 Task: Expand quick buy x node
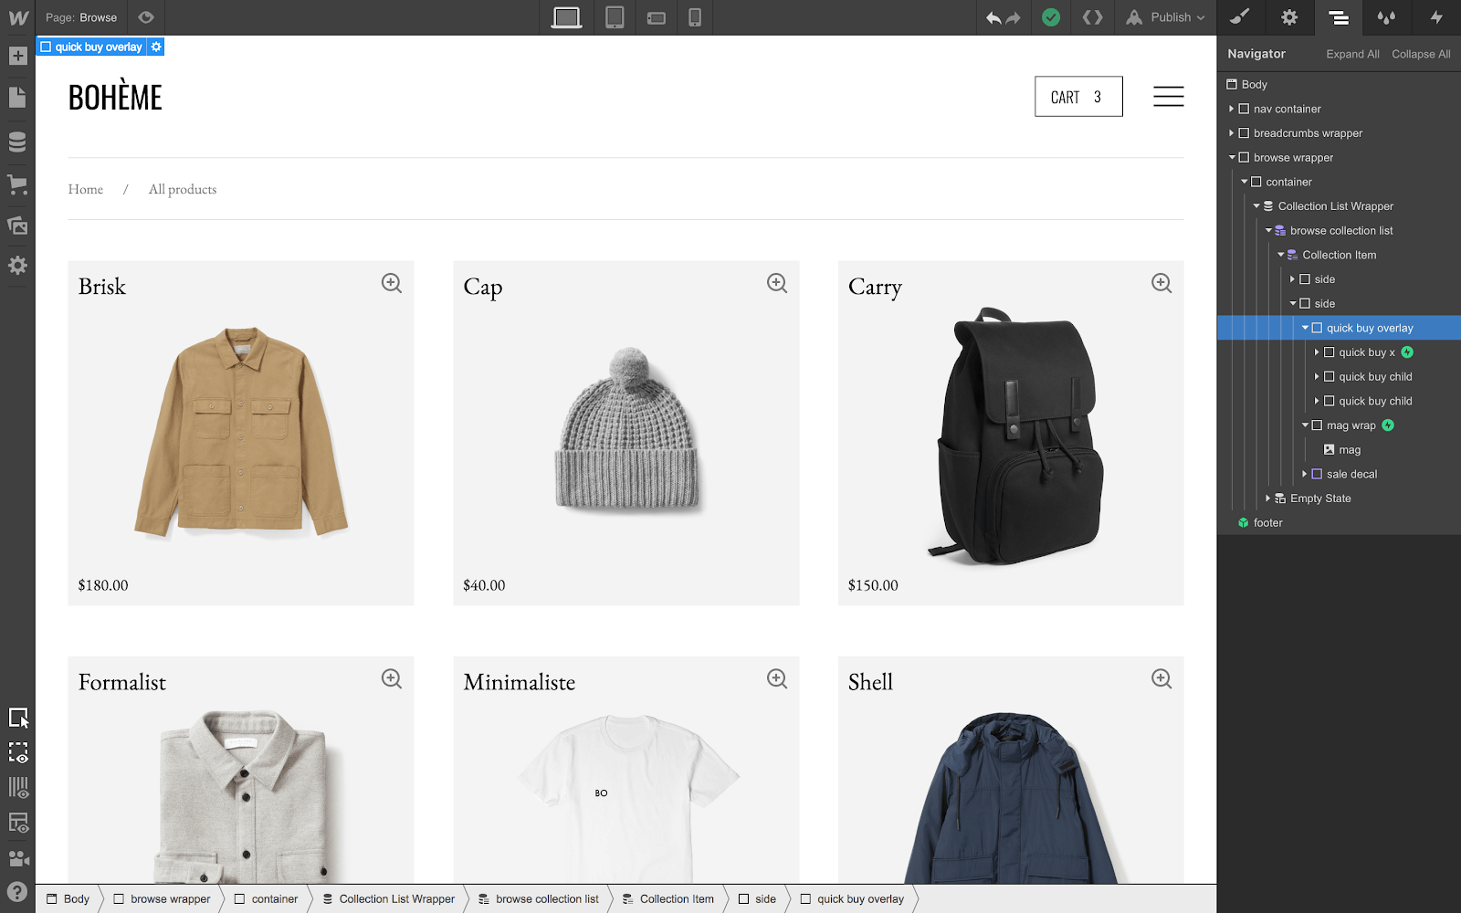[1317, 352]
